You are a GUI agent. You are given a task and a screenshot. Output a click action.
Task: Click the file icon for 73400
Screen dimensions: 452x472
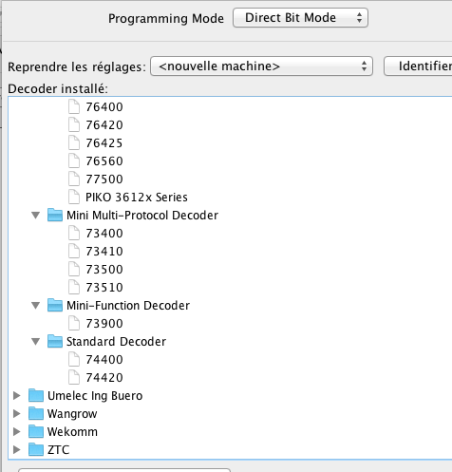(74, 233)
